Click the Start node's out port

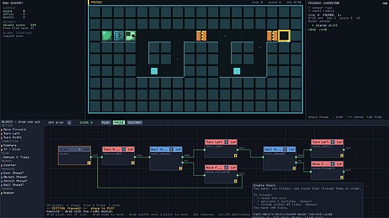(x=91, y=157)
